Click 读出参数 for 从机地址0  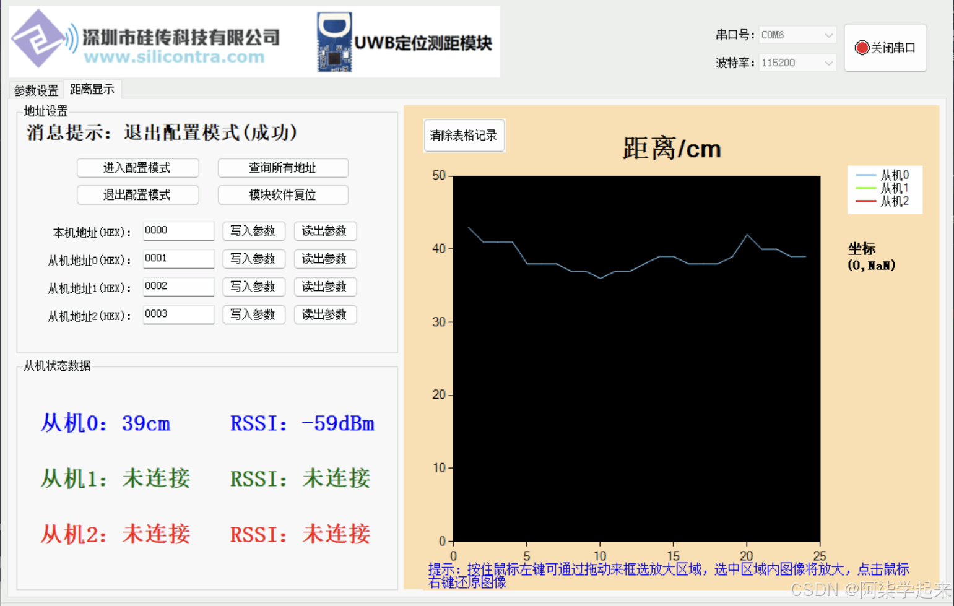[325, 259]
